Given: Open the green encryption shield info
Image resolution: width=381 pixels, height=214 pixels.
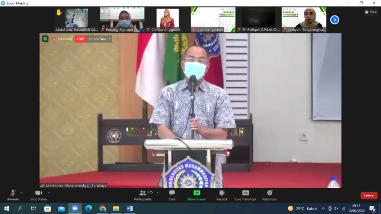Looking at the screenshot, I should 45,39.
